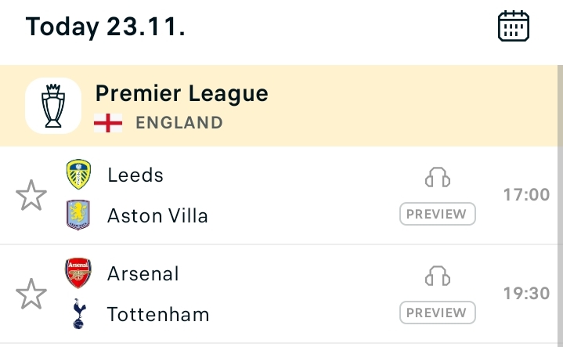The width and height of the screenshot is (563, 347).
Task: Select the ENGLAND country label
Action: 179,123
